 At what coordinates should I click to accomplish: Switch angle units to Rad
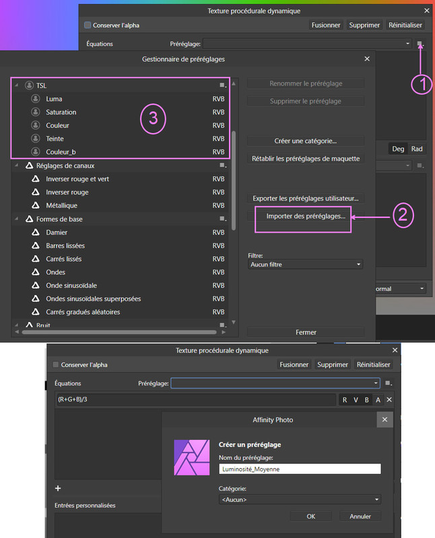[x=417, y=149]
